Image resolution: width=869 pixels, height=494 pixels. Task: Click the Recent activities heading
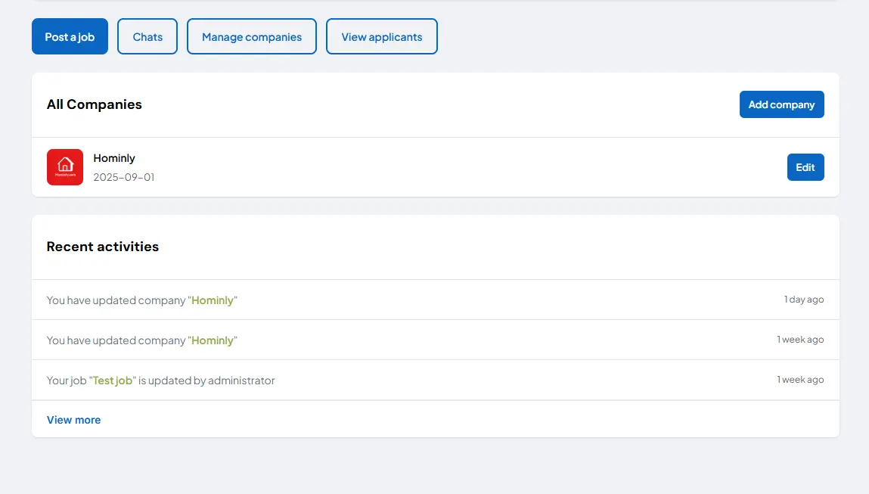(103, 247)
